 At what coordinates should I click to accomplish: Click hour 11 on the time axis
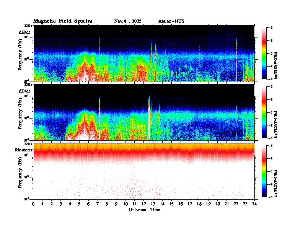[135, 204]
